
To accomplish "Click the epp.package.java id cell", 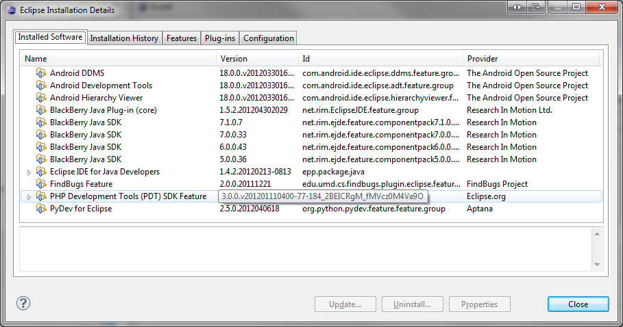I will (333, 172).
